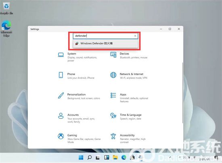Open Time & Language settings label
222x163 pixels.
[131, 115]
